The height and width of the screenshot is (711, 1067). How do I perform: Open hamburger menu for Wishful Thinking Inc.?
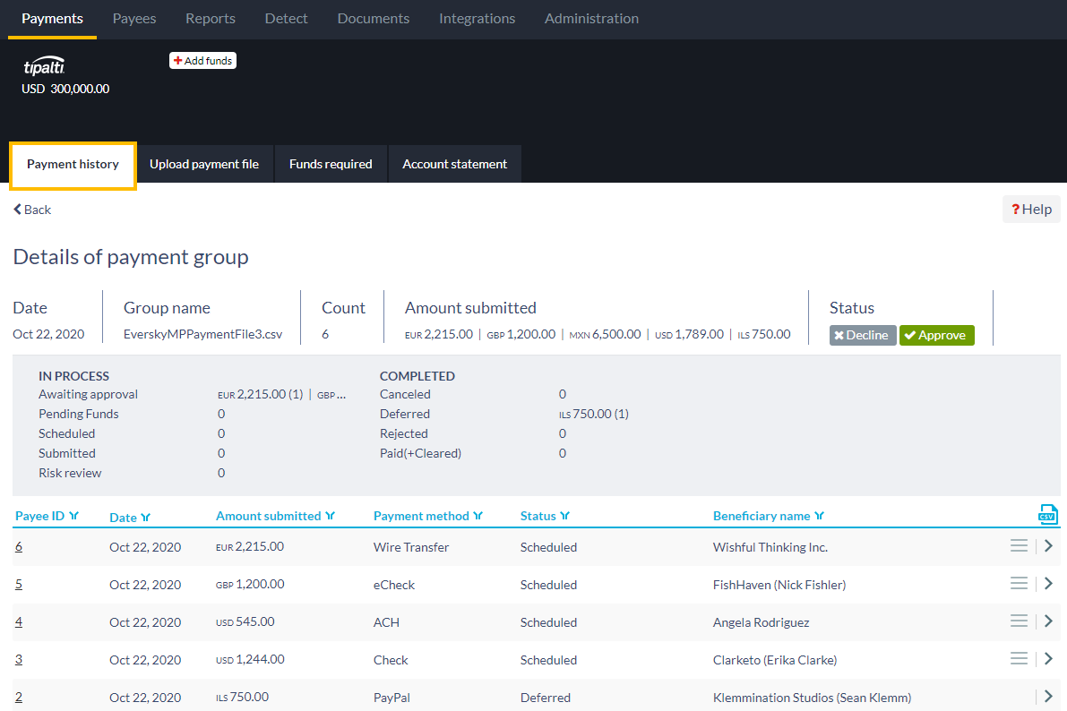click(x=1019, y=546)
